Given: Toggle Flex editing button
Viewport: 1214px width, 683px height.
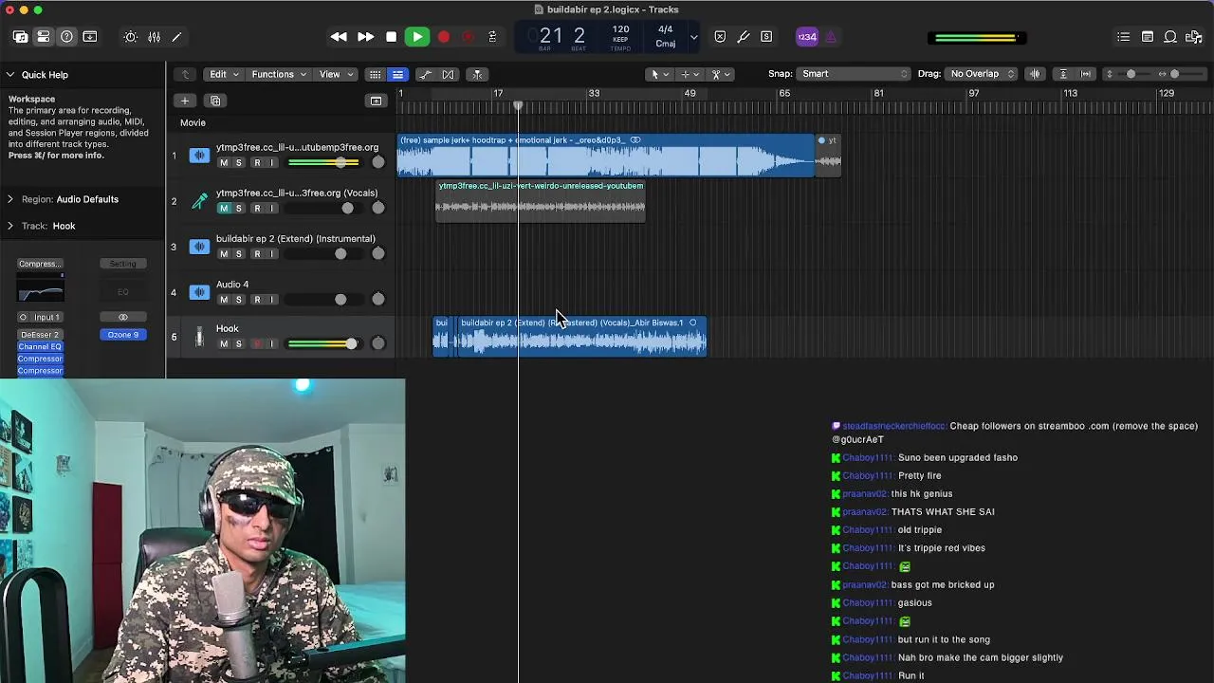Looking at the screenshot, I should point(448,74).
